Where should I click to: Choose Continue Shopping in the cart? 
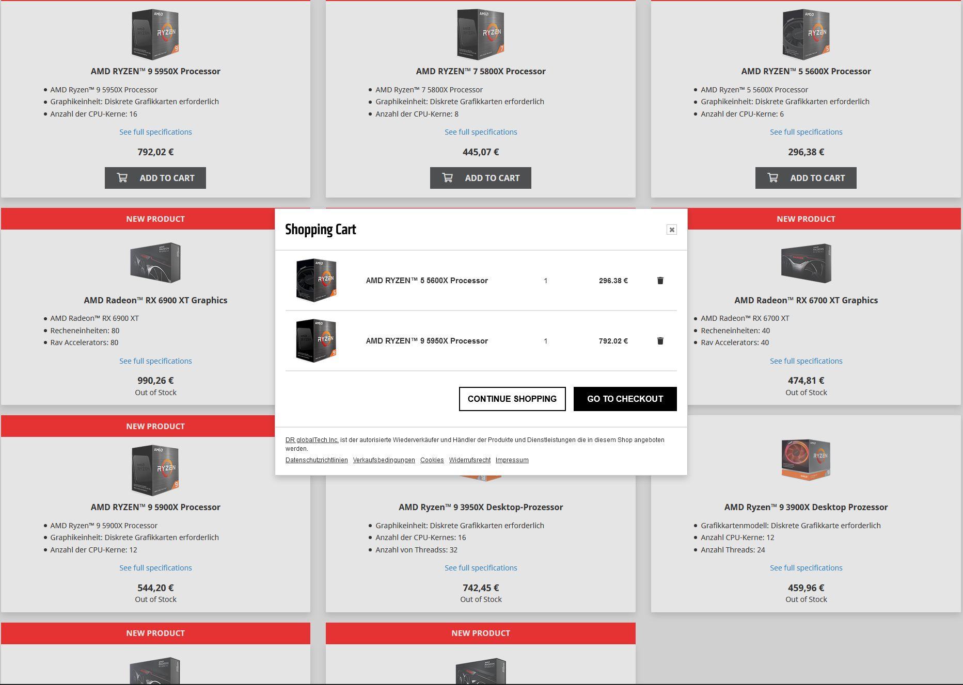512,399
